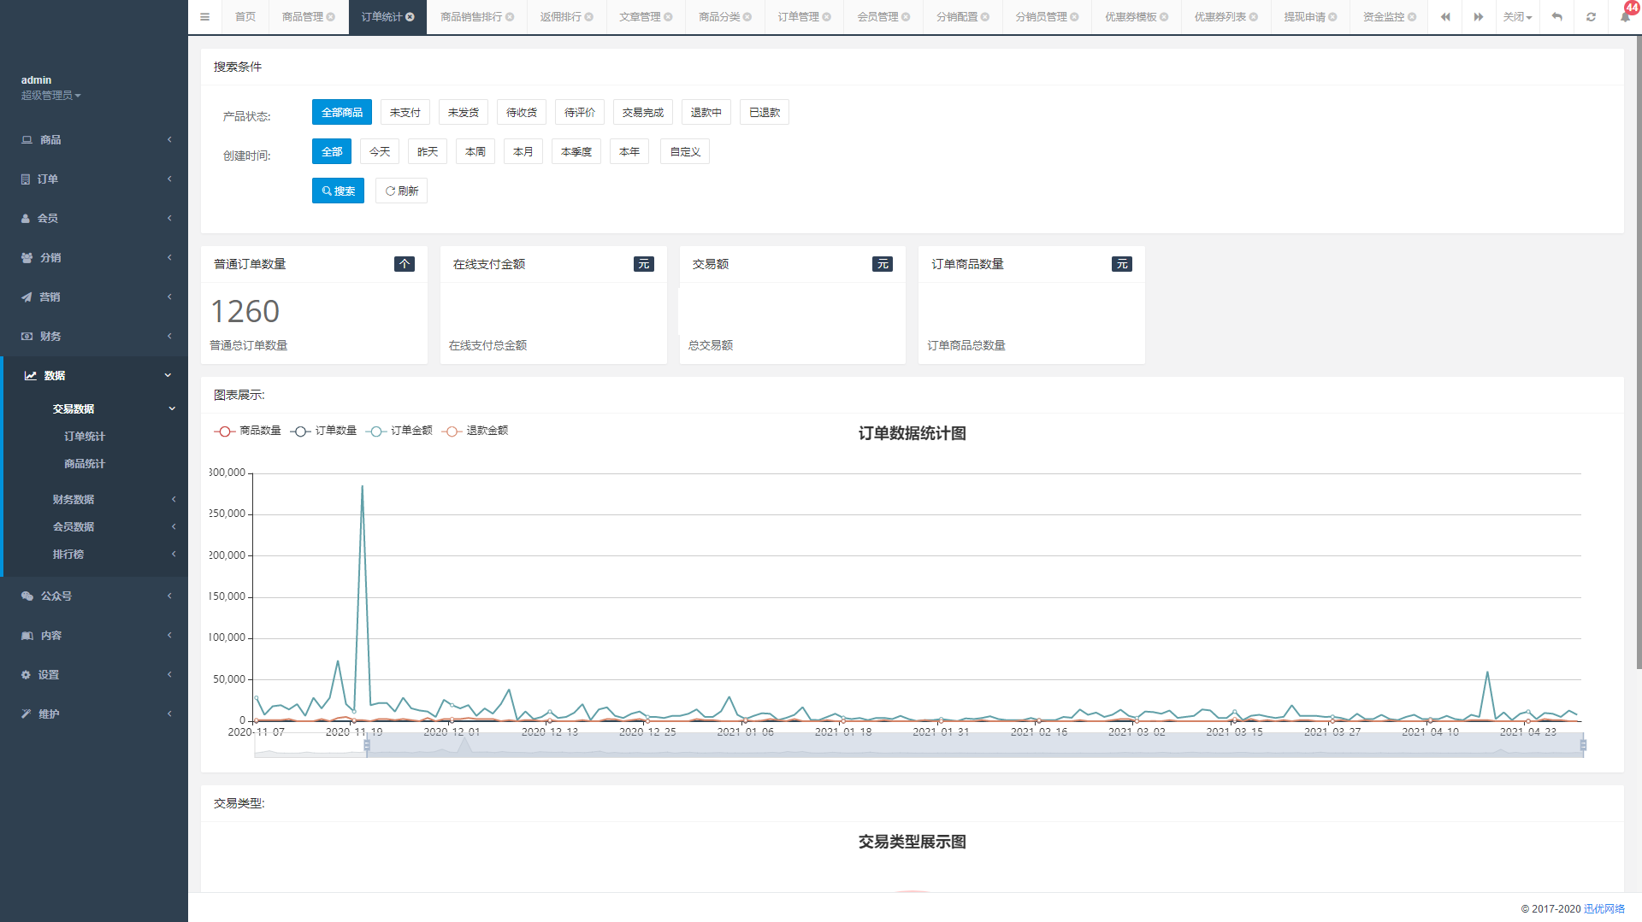The width and height of the screenshot is (1642, 922).
Task: Click the hamburger menu collapse icon
Action: 204,17
